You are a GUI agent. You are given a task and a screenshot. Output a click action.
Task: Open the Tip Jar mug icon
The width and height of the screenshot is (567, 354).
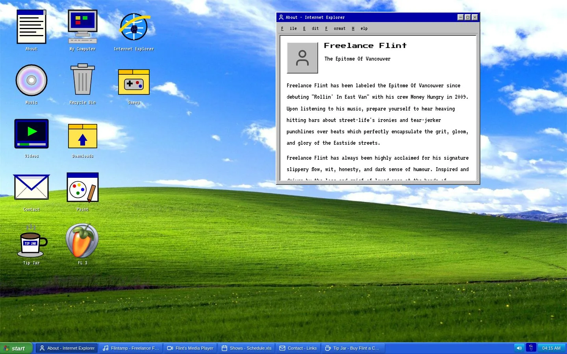point(31,245)
